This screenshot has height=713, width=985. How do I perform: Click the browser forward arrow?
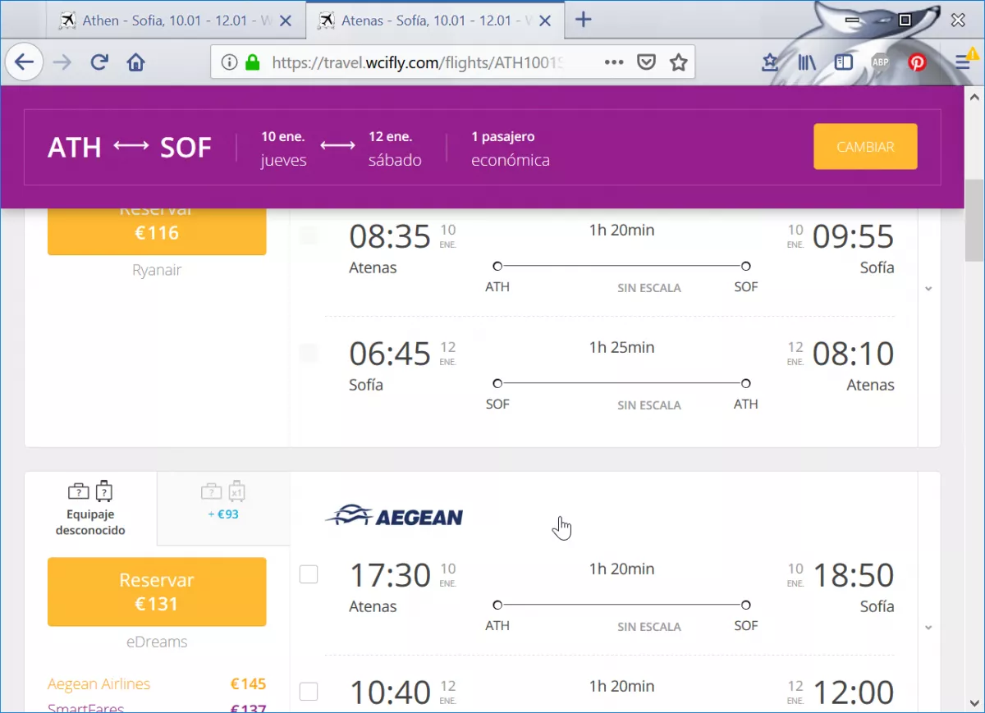point(62,62)
